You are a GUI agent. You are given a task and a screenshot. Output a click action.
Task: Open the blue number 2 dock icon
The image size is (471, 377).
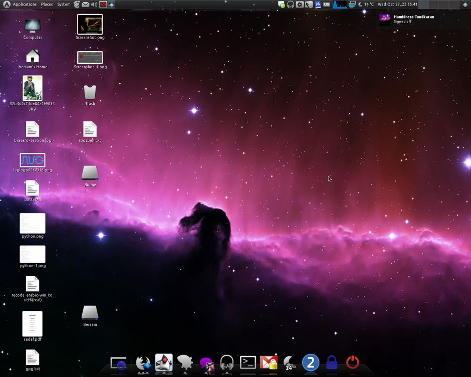click(311, 362)
